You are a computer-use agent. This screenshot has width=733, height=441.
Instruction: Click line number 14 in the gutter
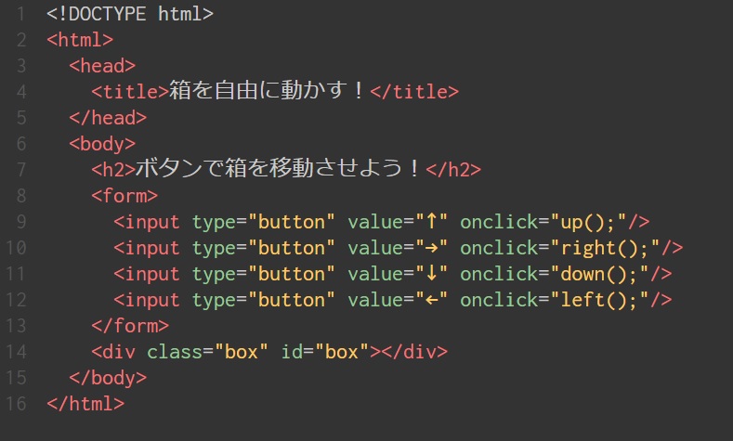(x=16, y=352)
